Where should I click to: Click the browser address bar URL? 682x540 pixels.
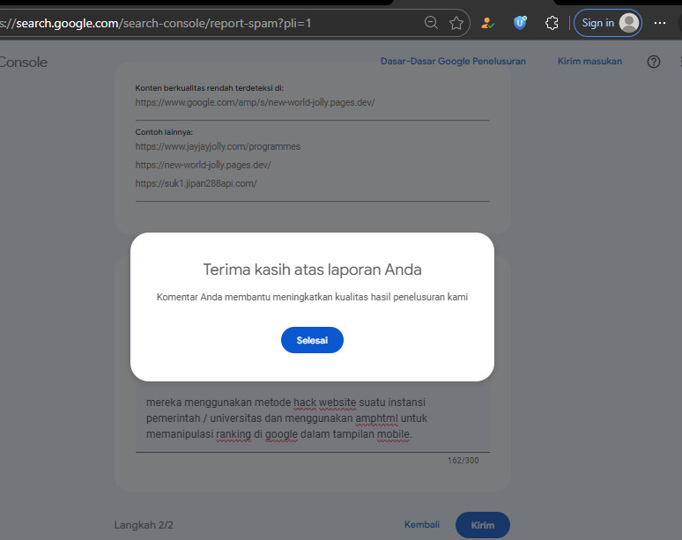pyautogui.click(x=156, y=23)
